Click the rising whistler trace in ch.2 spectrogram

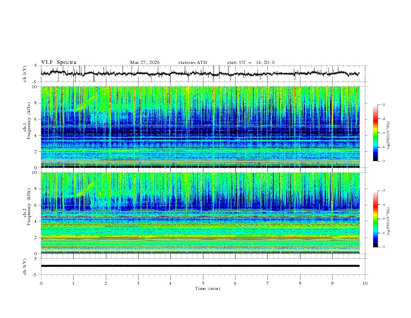coord(85,189)
